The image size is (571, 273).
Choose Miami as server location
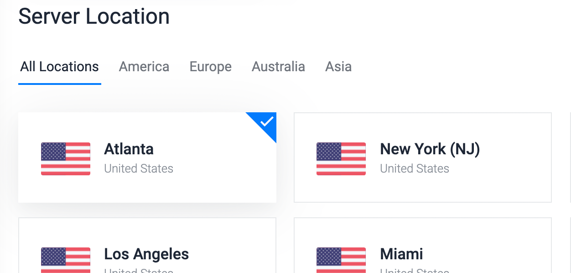click(x=401, y=254)
